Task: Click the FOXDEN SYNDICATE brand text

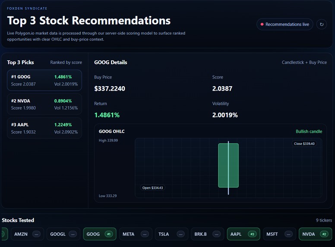Action: click(27, 8)
